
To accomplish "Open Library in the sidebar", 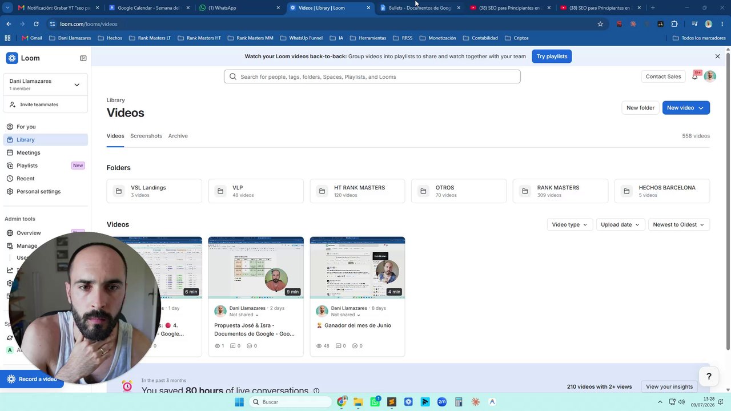I will [46, 140].
